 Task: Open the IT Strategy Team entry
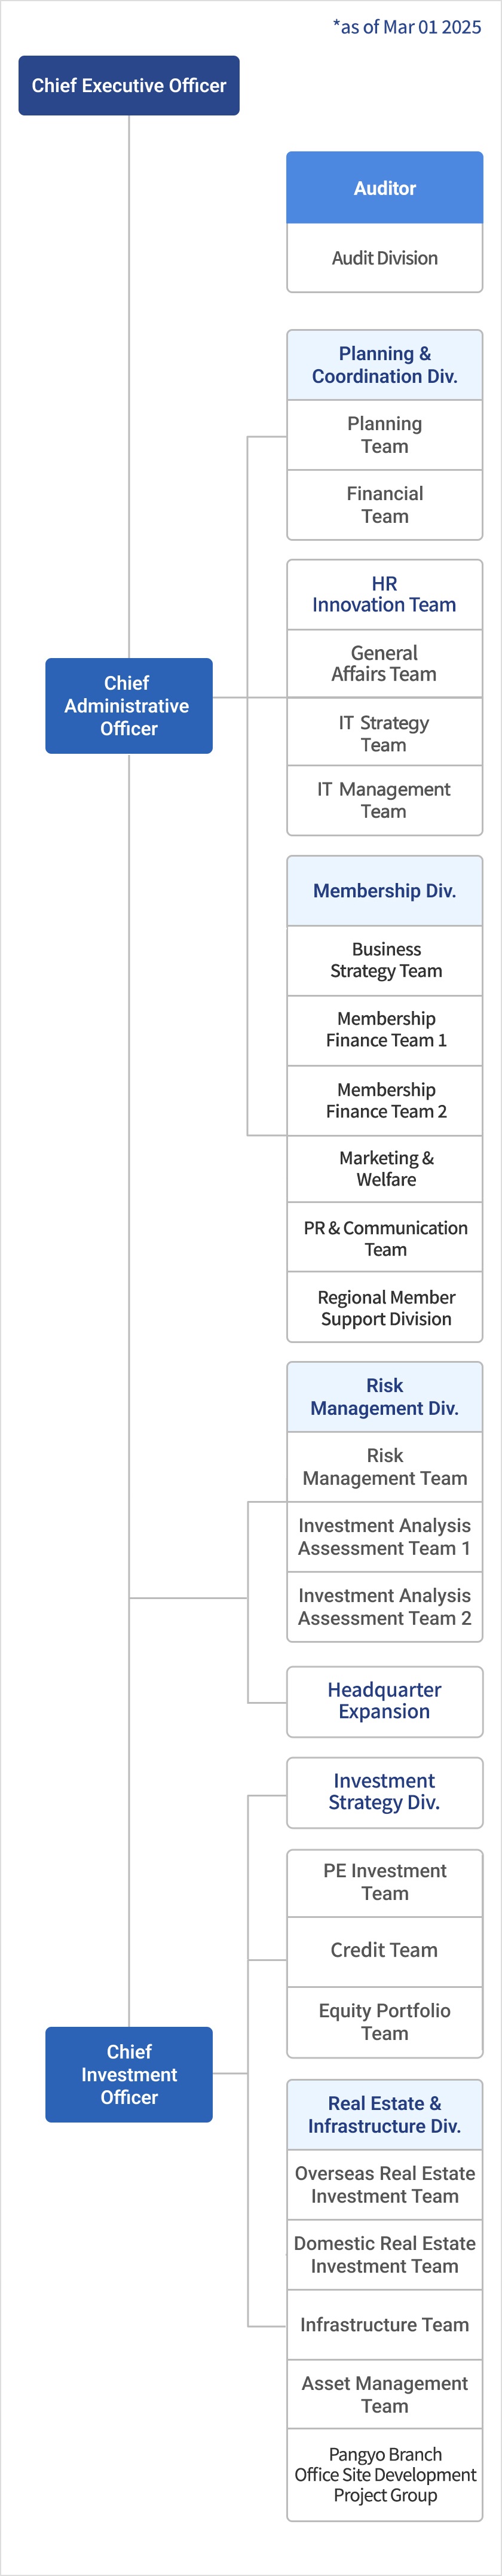pyautogui.click(x=384, y=732)
